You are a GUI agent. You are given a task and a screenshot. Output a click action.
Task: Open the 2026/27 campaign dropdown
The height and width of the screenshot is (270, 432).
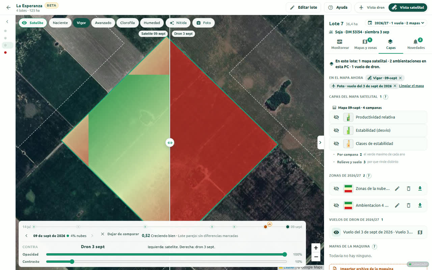pos(396,23)
